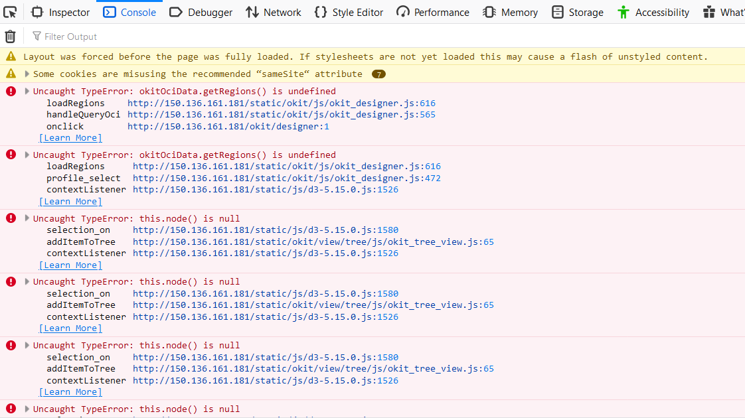Click Learn More under first node() null error
This screenshot has width=745, height=418.
pyautogui.click(x=70, y=265)
